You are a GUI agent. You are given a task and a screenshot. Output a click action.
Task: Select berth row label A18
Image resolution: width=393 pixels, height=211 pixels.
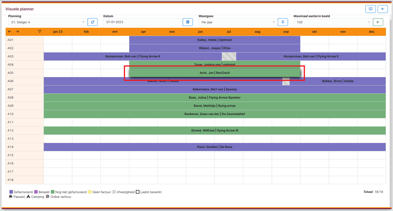click(x=25, y=180)
